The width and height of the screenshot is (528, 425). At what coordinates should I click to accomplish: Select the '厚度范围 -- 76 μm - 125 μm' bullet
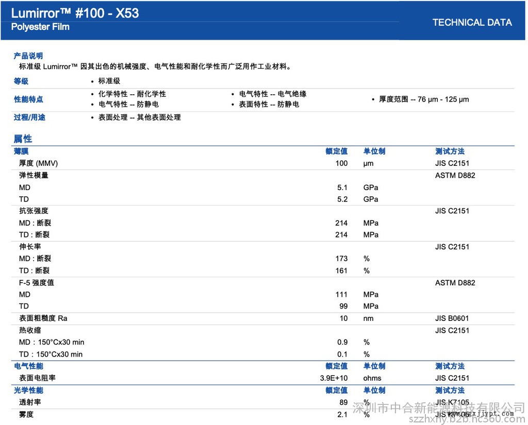pyautogui.click(x=424, y=99)
